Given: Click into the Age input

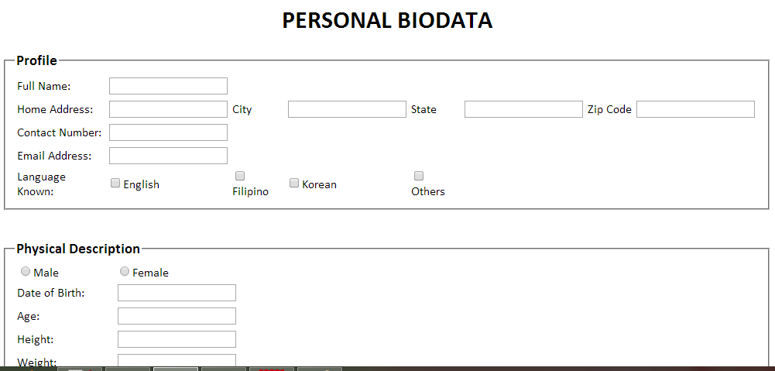Looking at the screenshot, I should pos(177,316).
